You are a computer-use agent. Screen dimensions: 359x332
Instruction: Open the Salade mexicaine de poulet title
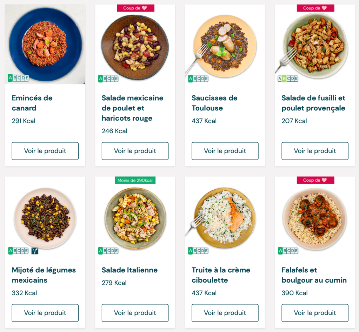(132, 108)
